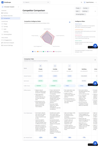Toggle AmazingTalker series in radar legend
This screenshot has width=99, height=147.
pos(57,52)
